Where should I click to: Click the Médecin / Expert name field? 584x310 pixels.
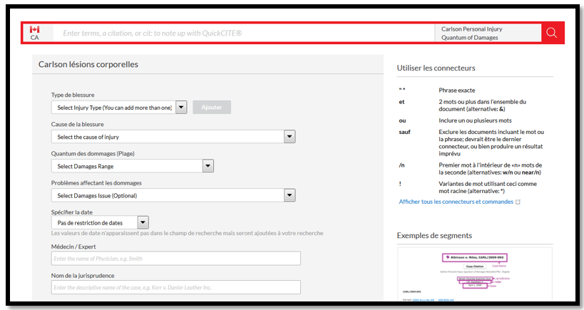[176, 258]
